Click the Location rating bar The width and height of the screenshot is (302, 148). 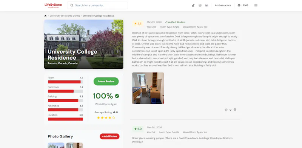pos(65,119)
